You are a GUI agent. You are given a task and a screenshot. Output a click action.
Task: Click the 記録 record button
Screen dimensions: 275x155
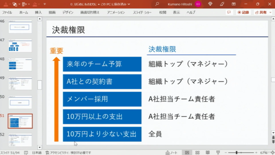pyautogui.click(x=243, y=12)
